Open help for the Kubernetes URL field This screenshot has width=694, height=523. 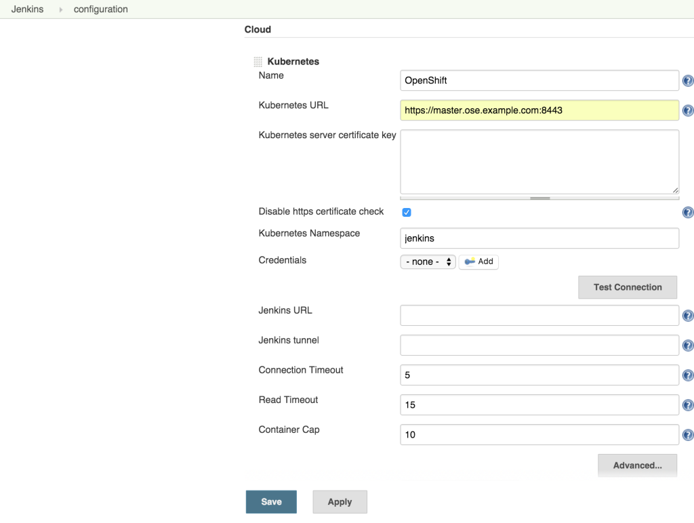[x=688, y=110]
